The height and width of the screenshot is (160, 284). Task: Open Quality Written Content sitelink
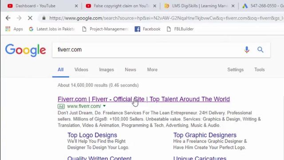coord(99,158)
